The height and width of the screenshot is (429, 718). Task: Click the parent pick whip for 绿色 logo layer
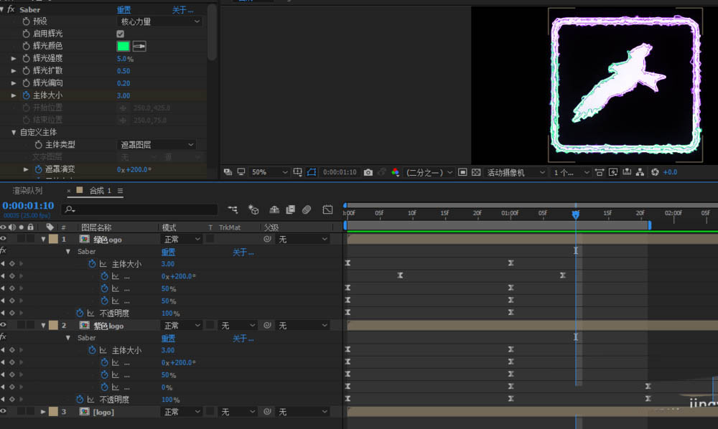(x=267, y=239)
